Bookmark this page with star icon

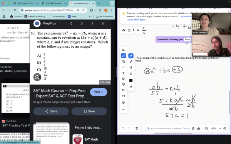[x=84, y=10]
